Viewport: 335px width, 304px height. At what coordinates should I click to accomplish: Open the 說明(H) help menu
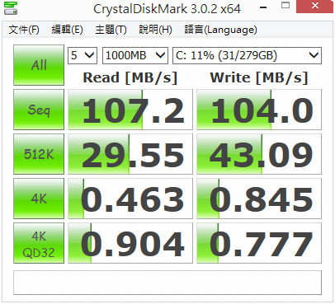pos(155,30)
